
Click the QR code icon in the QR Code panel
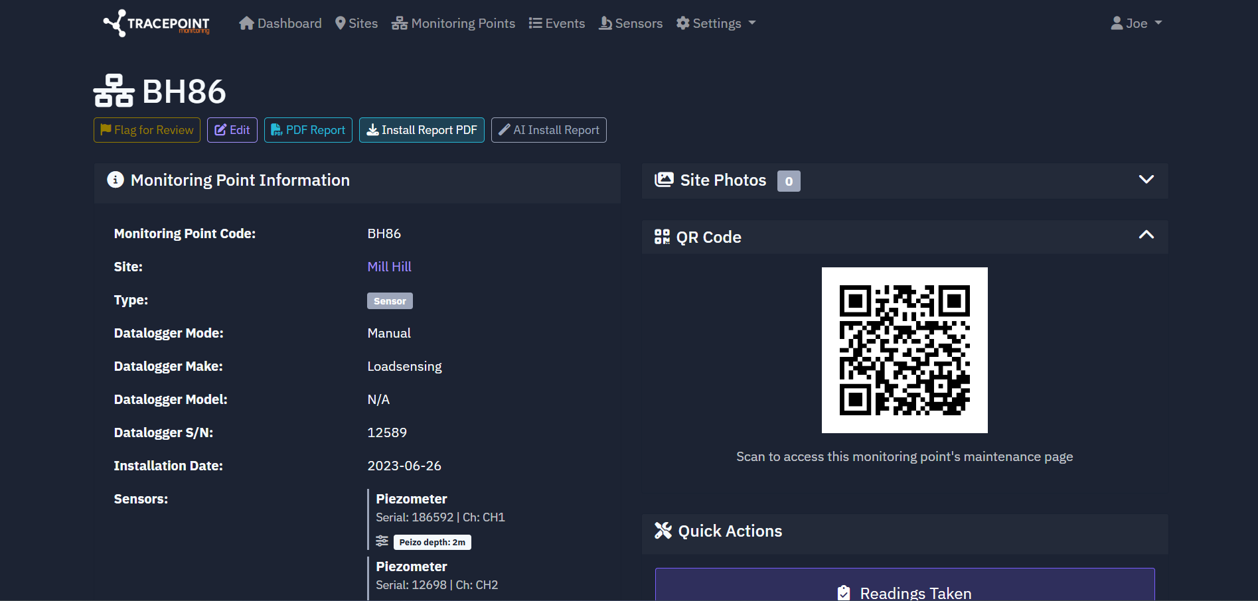coord(662,237)
